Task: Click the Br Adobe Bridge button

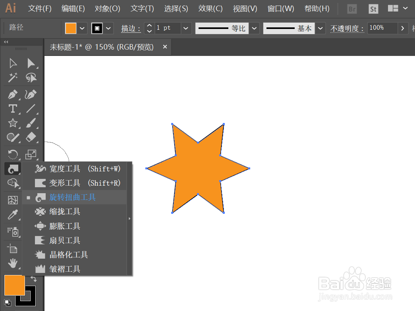Action: [x=351, y=8]
